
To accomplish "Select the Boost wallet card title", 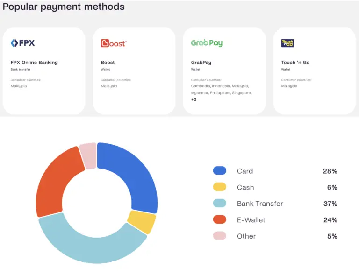I will (108, 63).
